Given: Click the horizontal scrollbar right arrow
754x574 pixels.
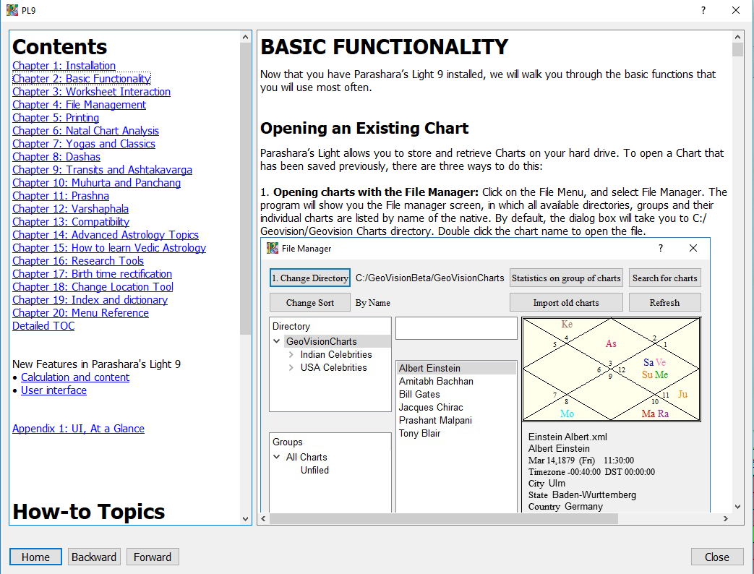Looking at the screenshot, I should pos(726,519).
